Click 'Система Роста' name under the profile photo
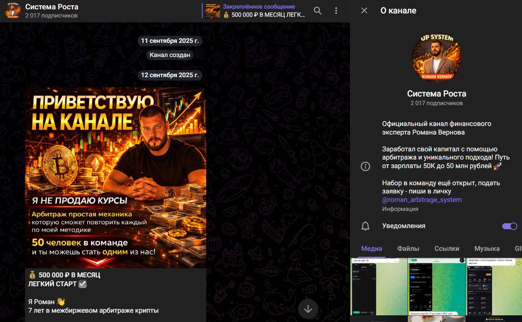Screen dimensions: 522x322 [437, 94]
